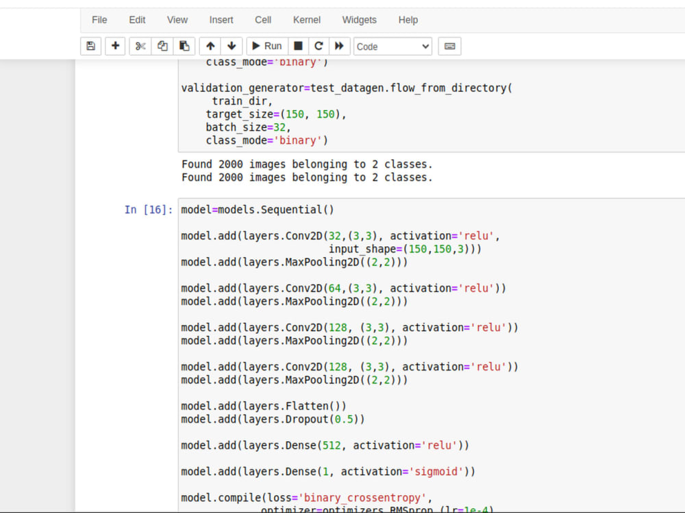Image resolution: width=685 pixels, height=513 pixels.
Task: Cut selected cells with the scissors icon
Action: 140,47
